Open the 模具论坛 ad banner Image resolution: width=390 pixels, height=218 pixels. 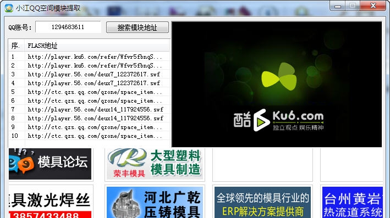[x=50, y=164]
